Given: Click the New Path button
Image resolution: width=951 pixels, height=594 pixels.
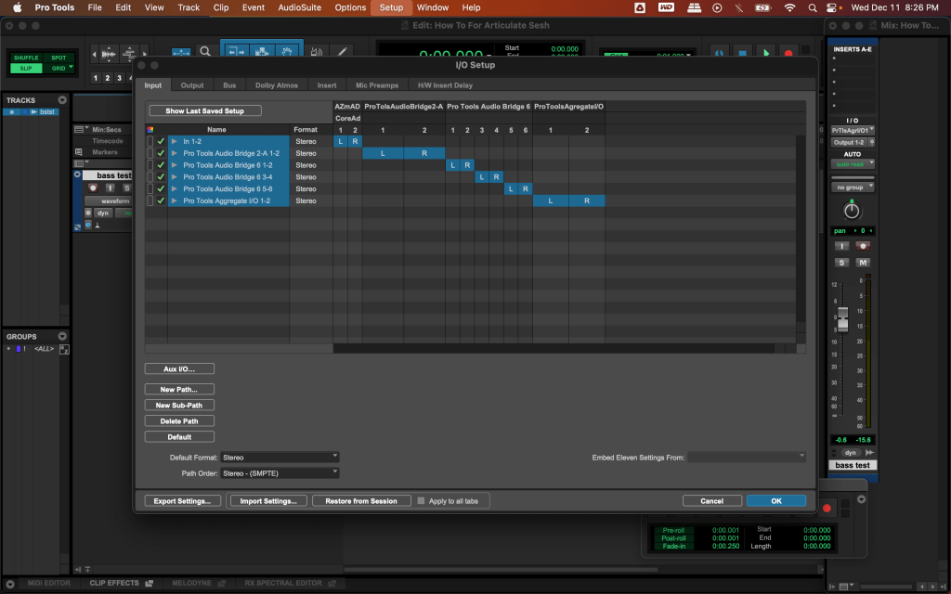Looking at the screenshot, I should (179, 390).
